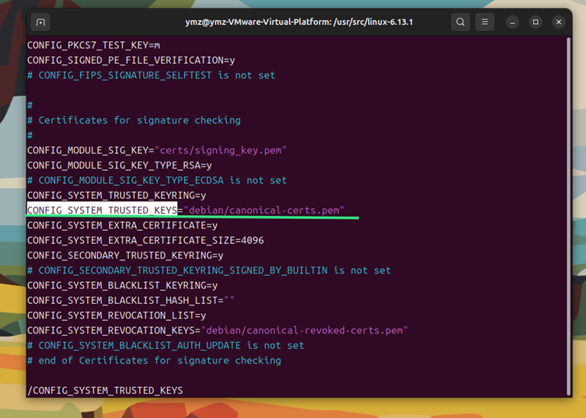Click the highlighted CONFIG_SYSTEM_TRUSTED_KEYS match

(x=102, y=211)
